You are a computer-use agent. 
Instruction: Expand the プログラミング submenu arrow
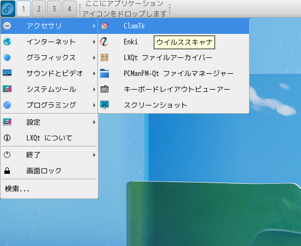(94, 105)
